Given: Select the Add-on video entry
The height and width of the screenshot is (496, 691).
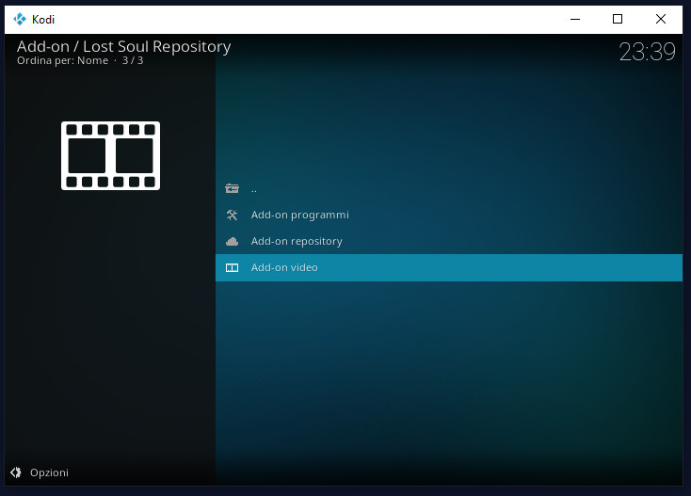Looking at the screenshot, I should tap(449, 268).
